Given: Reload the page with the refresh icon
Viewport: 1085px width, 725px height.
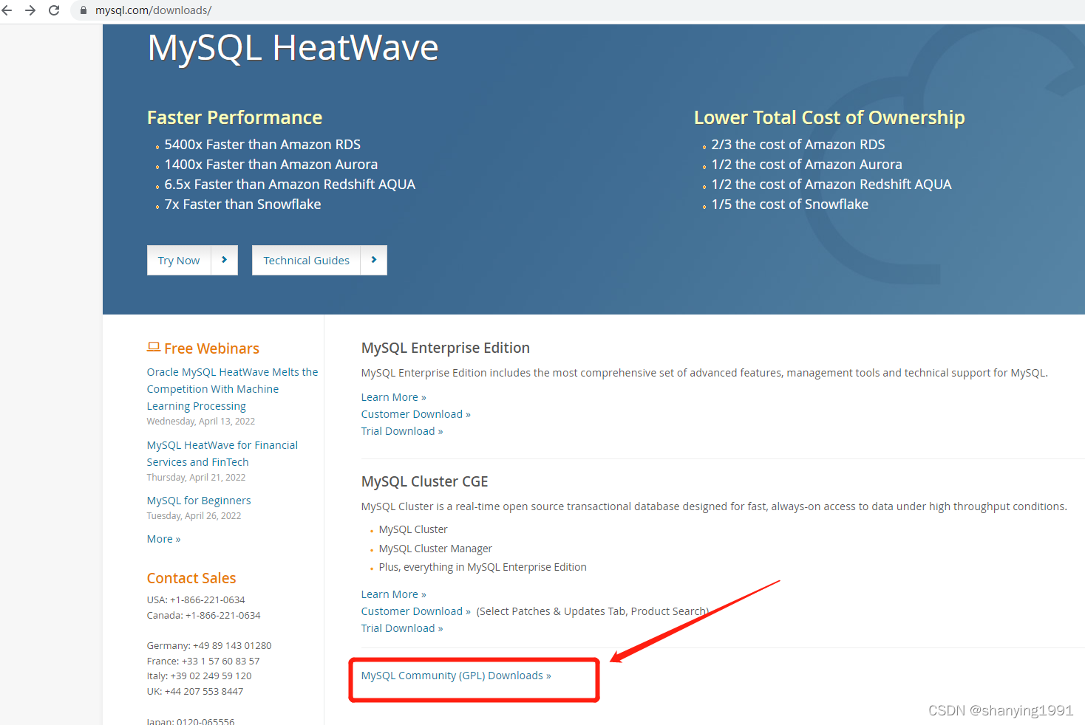Looking at the screenshot, I should click(54, 10).
